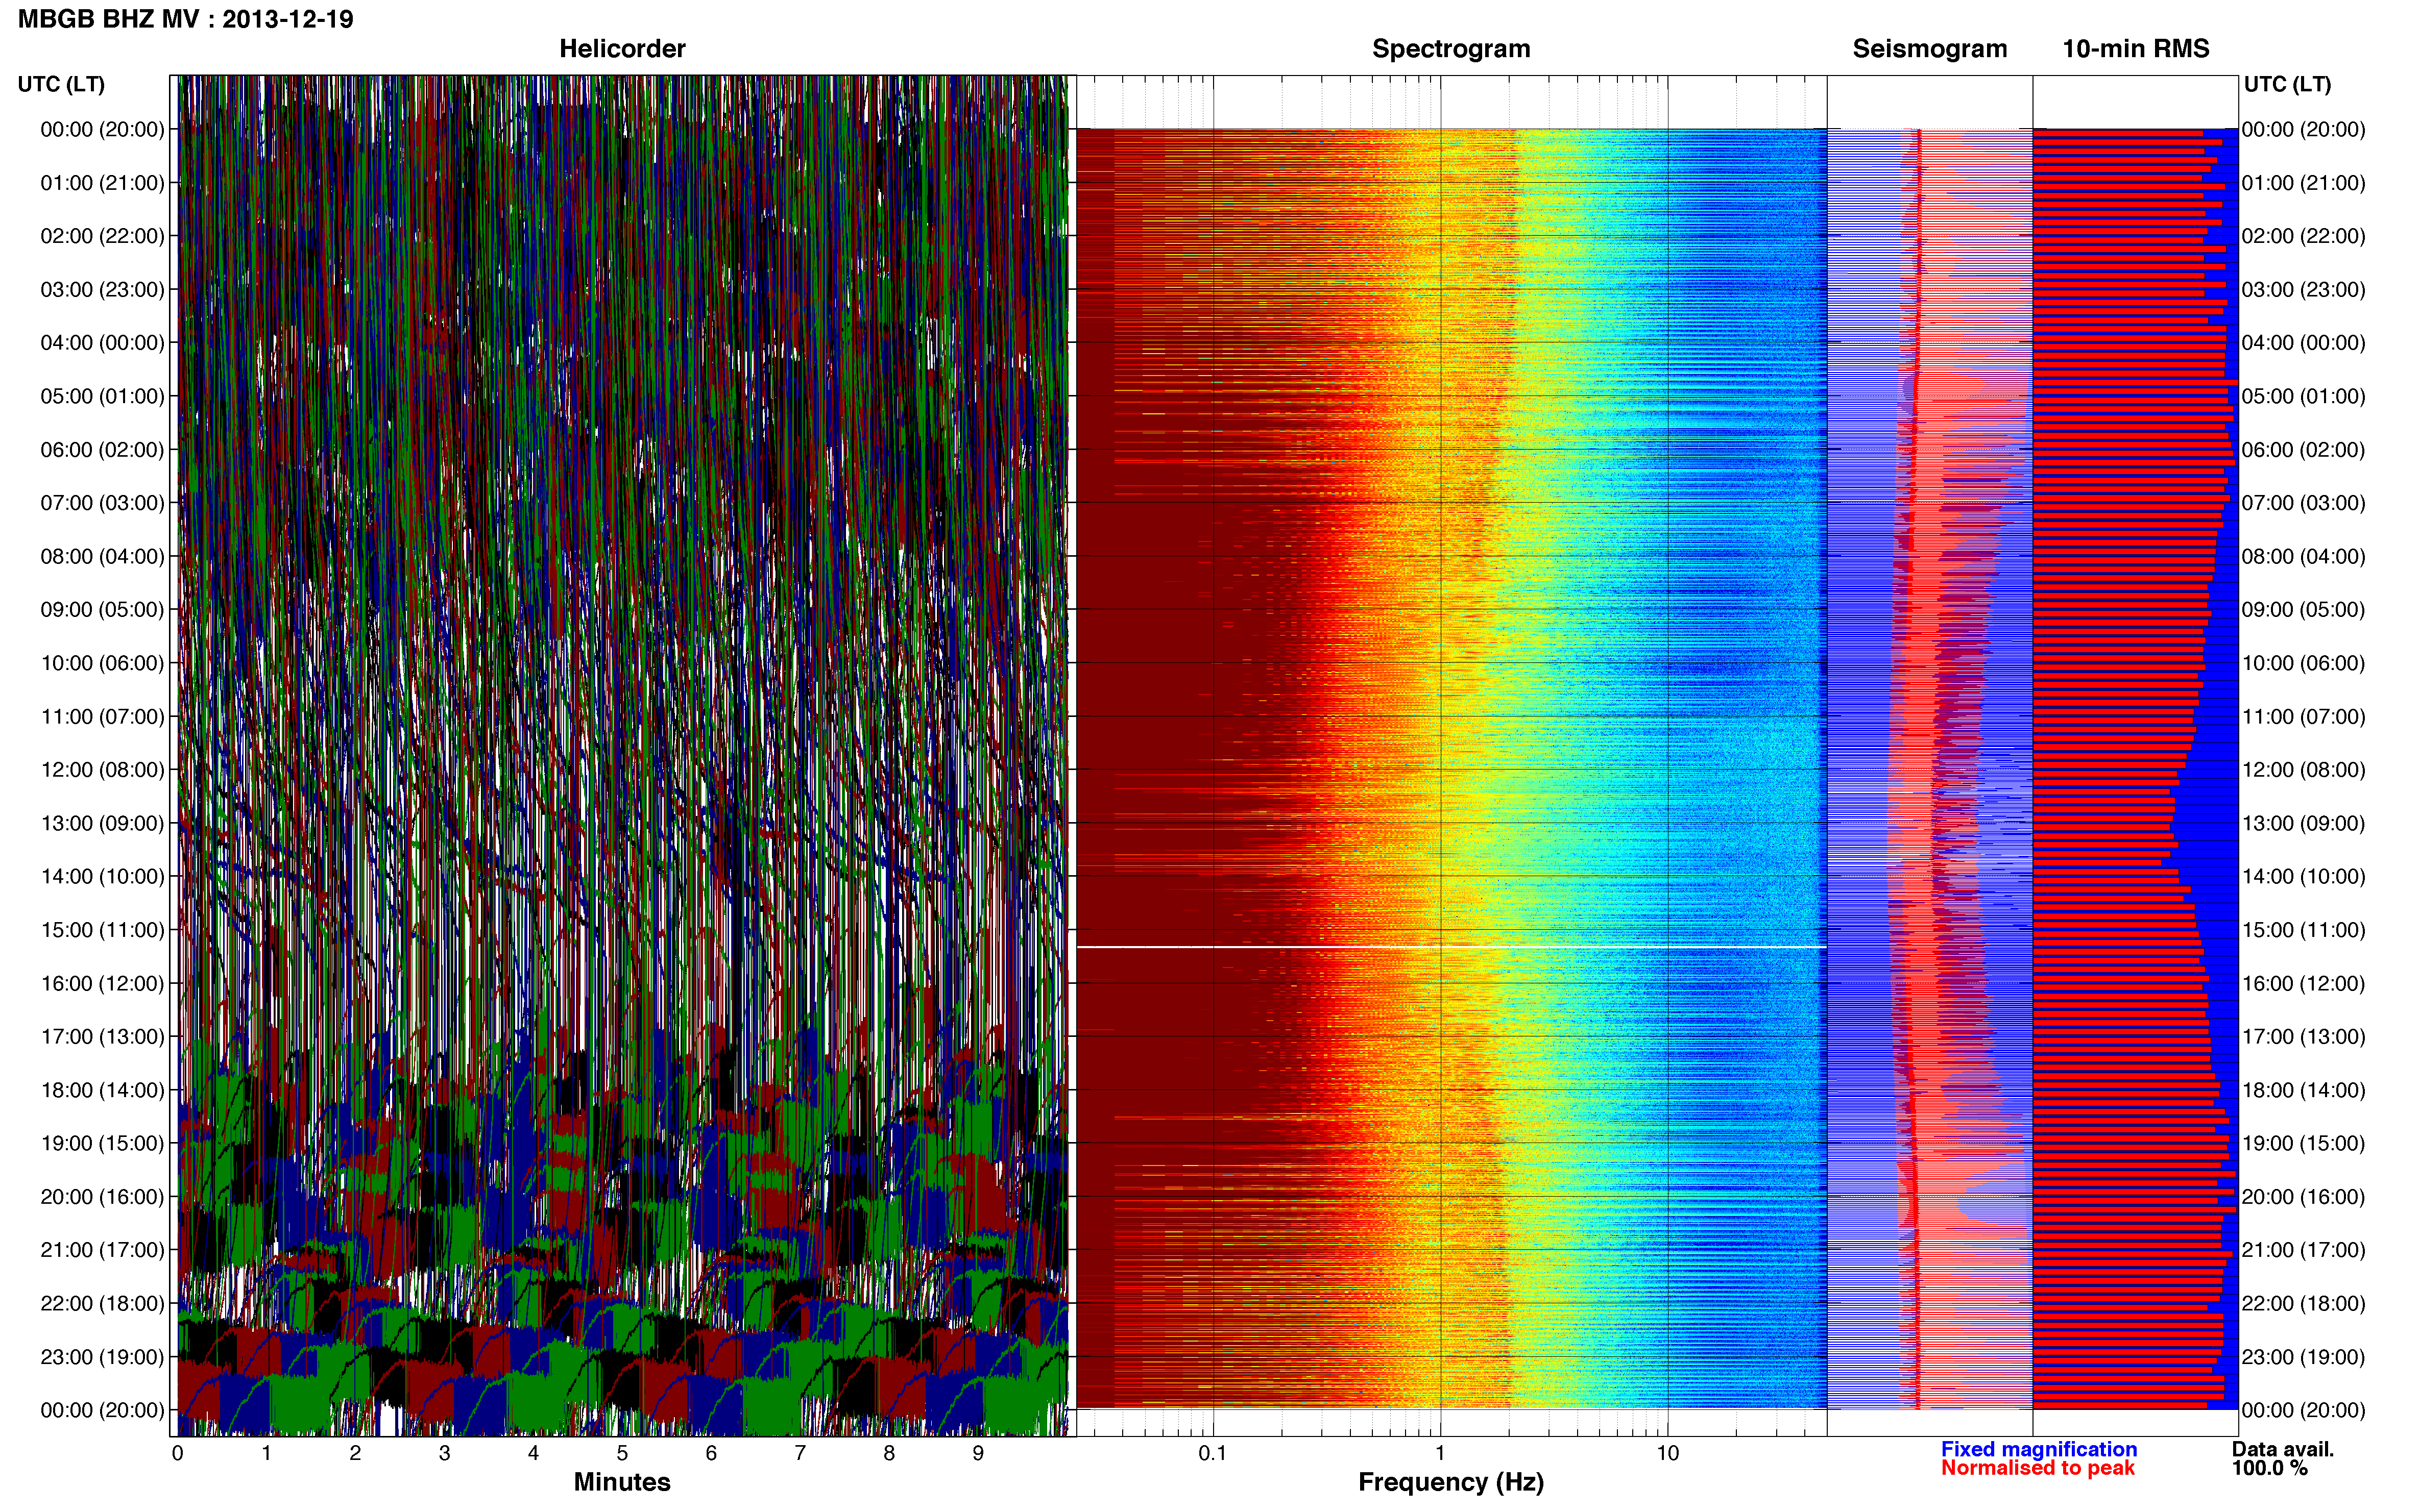Image resolution: width=2420 pixels, height=1512 pixels.
Task: Click the '100.0 %' data availability value
Action: point(2270,1468)
